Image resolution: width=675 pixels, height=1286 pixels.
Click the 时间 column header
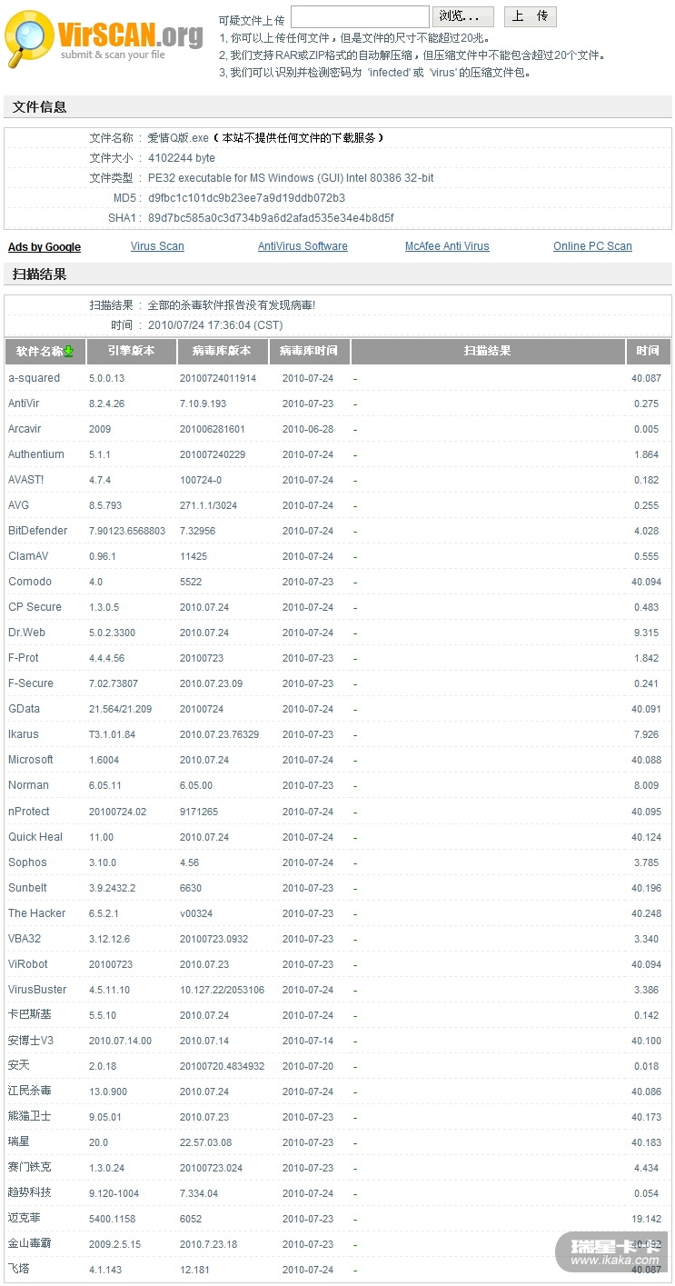(x=648, y=351)
